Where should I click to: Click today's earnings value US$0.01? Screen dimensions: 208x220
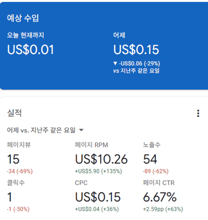30,49
